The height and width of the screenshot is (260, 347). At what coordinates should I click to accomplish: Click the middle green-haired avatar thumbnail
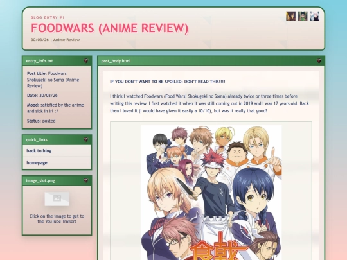pyautogui.click(x=303, y=16)
